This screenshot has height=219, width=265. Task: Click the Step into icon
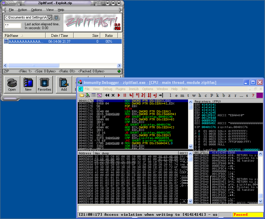[131, 95]
